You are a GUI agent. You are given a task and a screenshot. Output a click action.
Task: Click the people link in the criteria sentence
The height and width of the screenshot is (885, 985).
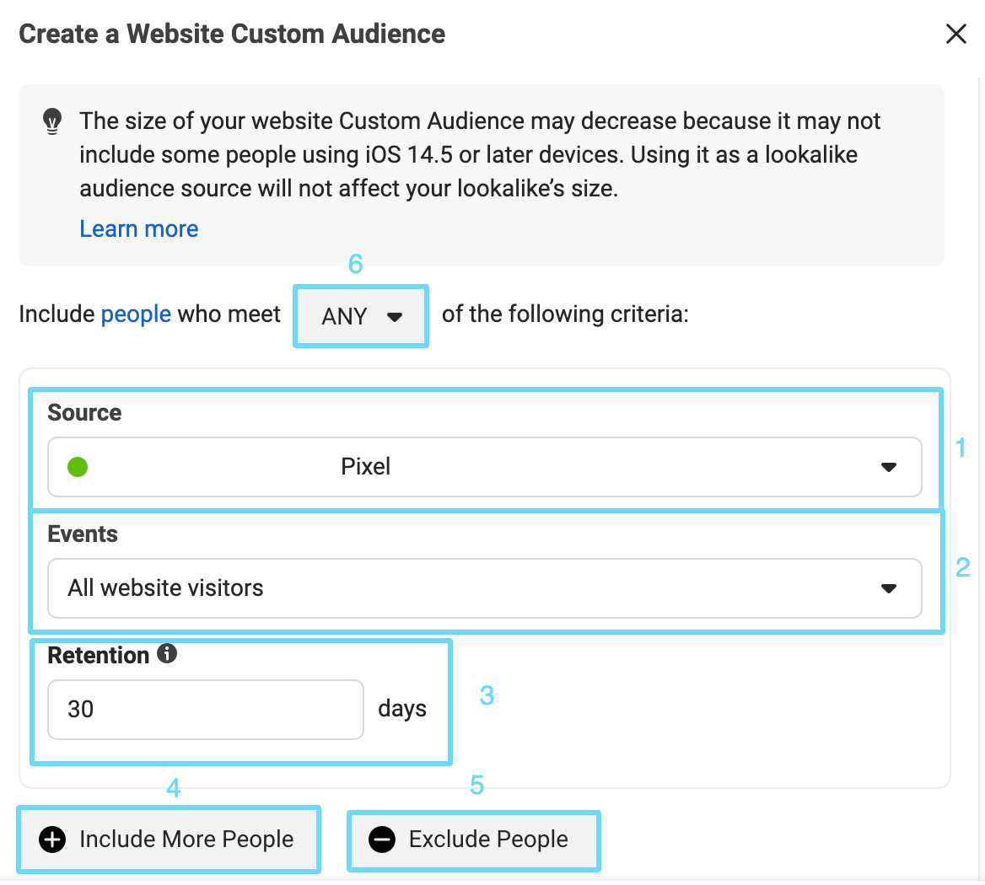pos(136,314)
